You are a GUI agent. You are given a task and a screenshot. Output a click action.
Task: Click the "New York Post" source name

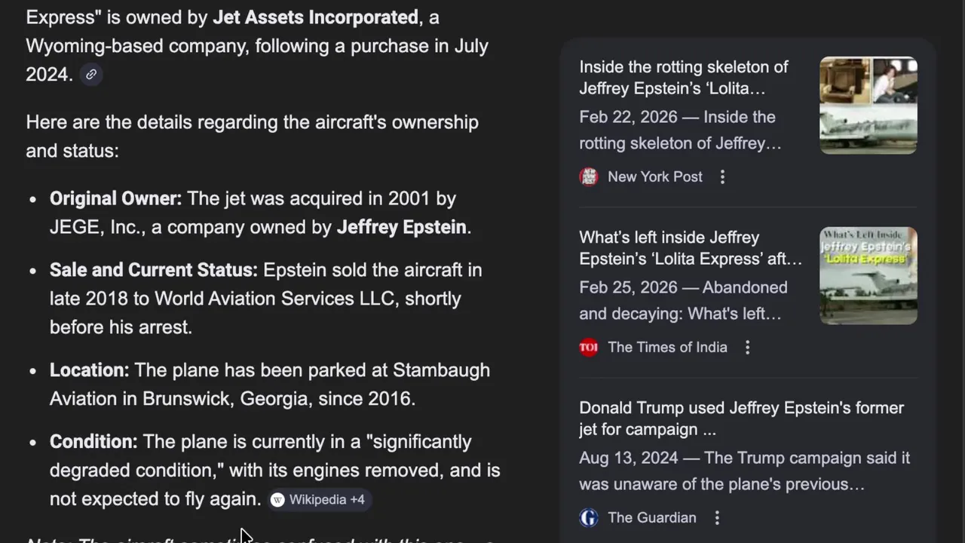click(x=654, y=176)
